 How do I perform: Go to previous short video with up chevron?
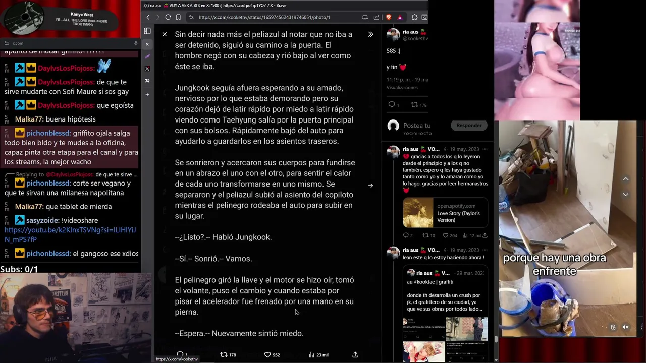[x=626, y=179]
